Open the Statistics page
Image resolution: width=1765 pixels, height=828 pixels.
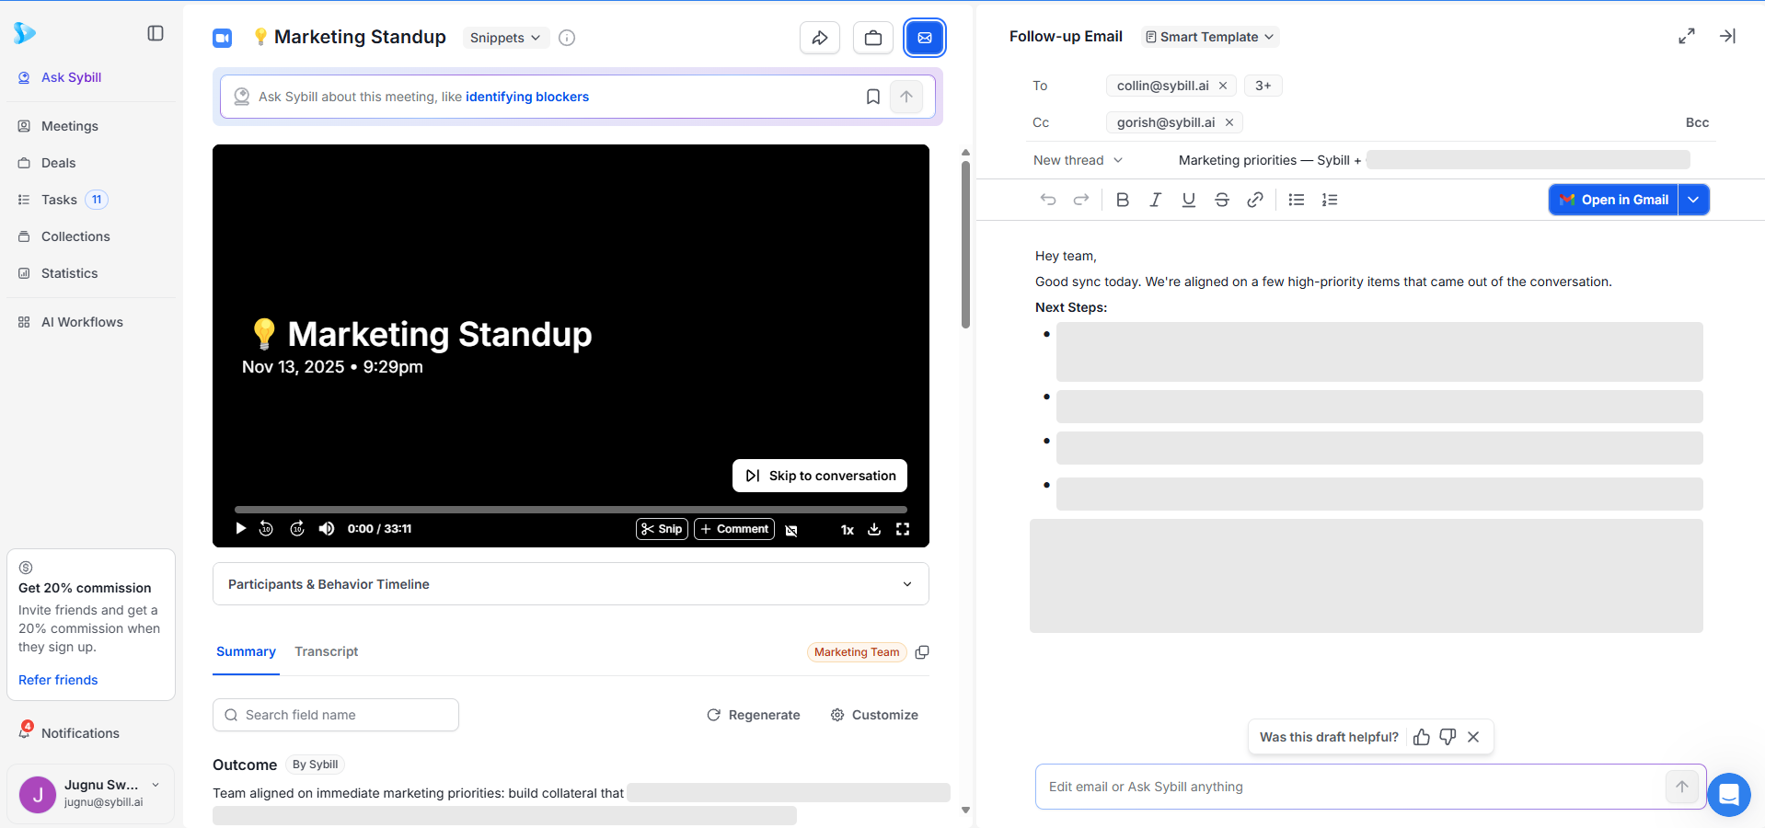click(69, 273)
